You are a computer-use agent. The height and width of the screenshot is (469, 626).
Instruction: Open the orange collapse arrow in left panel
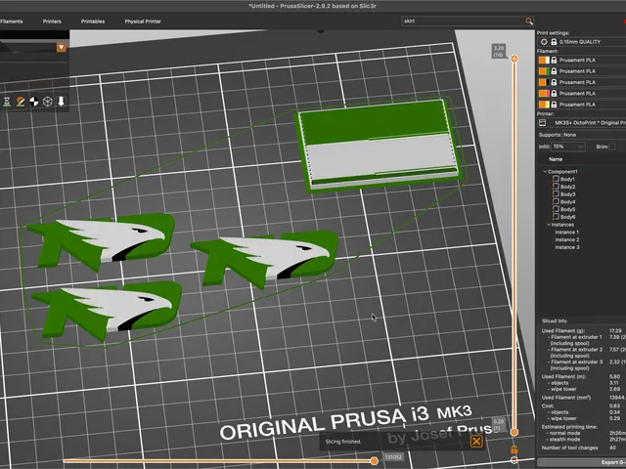point(61,48)
